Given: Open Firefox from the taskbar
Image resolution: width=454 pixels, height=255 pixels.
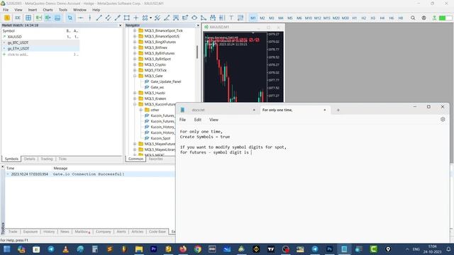Looking at the screenshot, I should click(183, 249).
